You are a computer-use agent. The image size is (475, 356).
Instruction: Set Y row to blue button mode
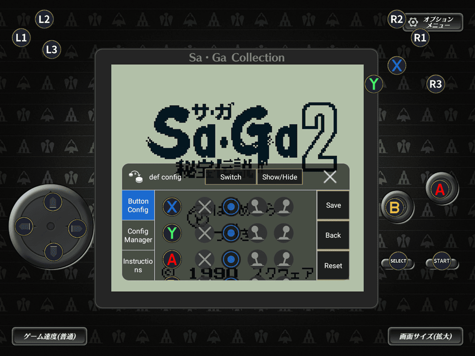(x=231, y=233)
